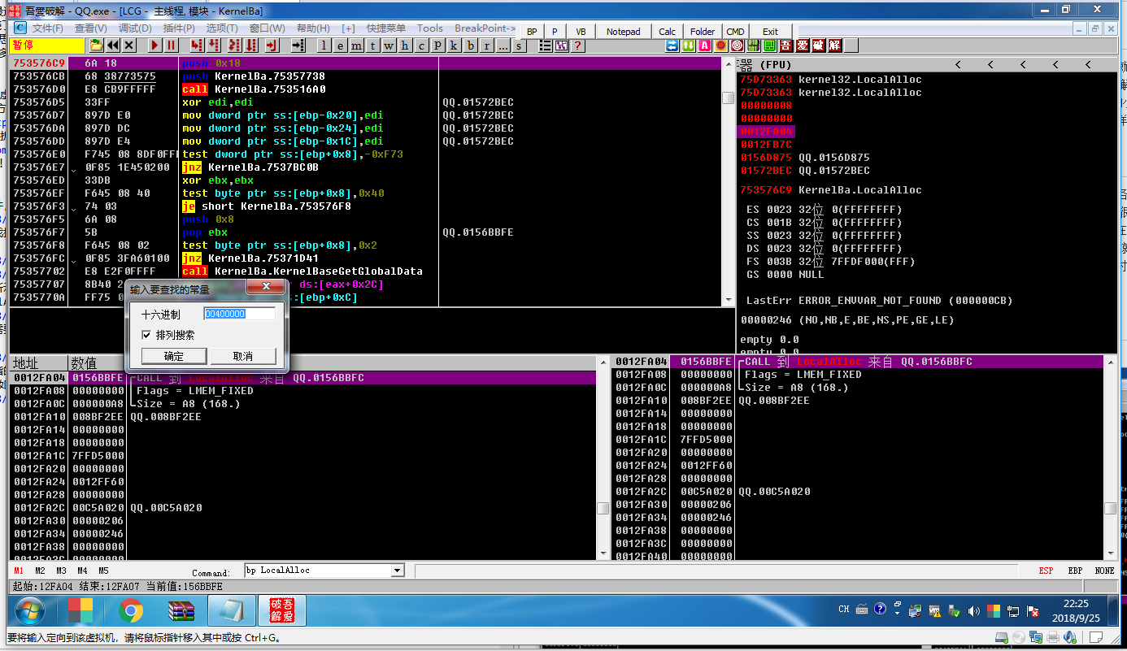Restart the program with the rewind icon
The height and width of the screenshot is (651, 1127).
pos(113,46)
